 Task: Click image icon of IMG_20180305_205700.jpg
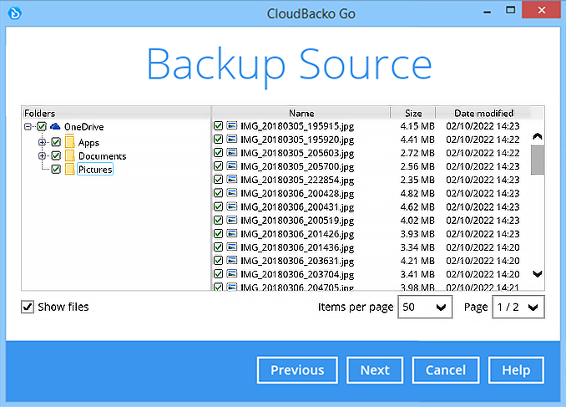[232, 166]
